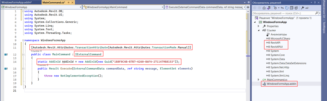This screenshot has height=101, width=327.
Task: Click the interface implementation margin icon at line 12
Action: click(x=6, y=54)
